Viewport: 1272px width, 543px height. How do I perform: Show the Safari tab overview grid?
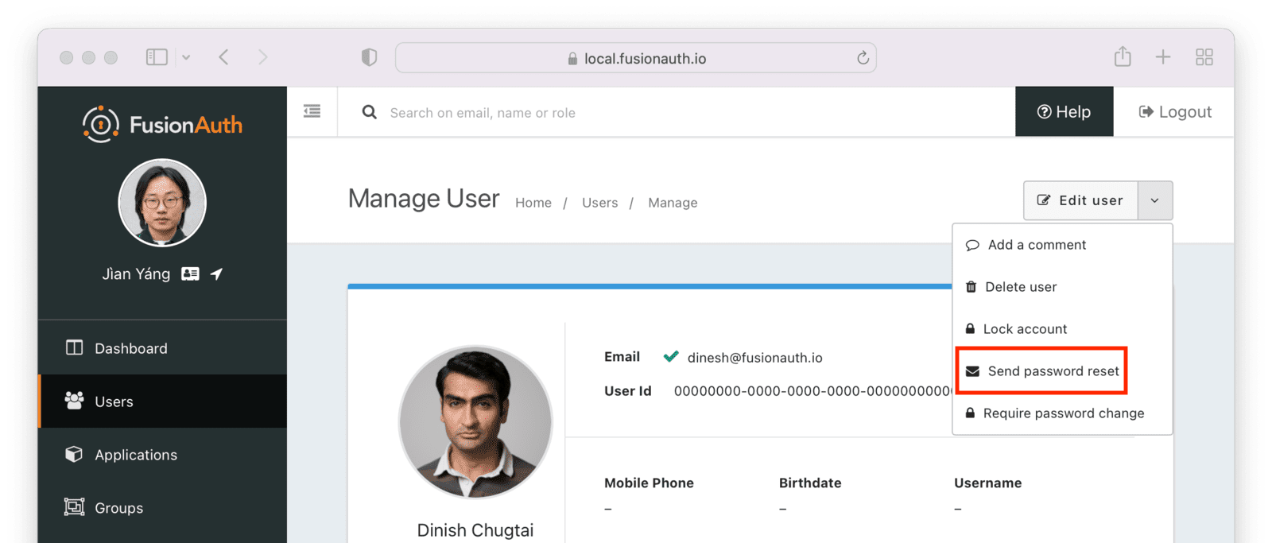pos(1204,57)
